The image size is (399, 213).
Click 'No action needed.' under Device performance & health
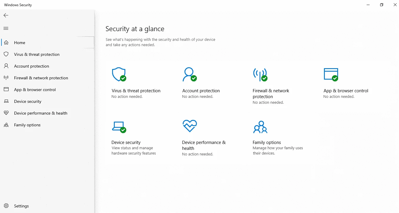tap(197, 154)
